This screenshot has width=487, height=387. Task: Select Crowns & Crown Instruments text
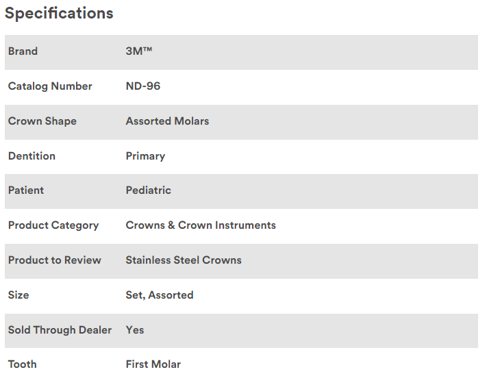(x=201, y=225)
